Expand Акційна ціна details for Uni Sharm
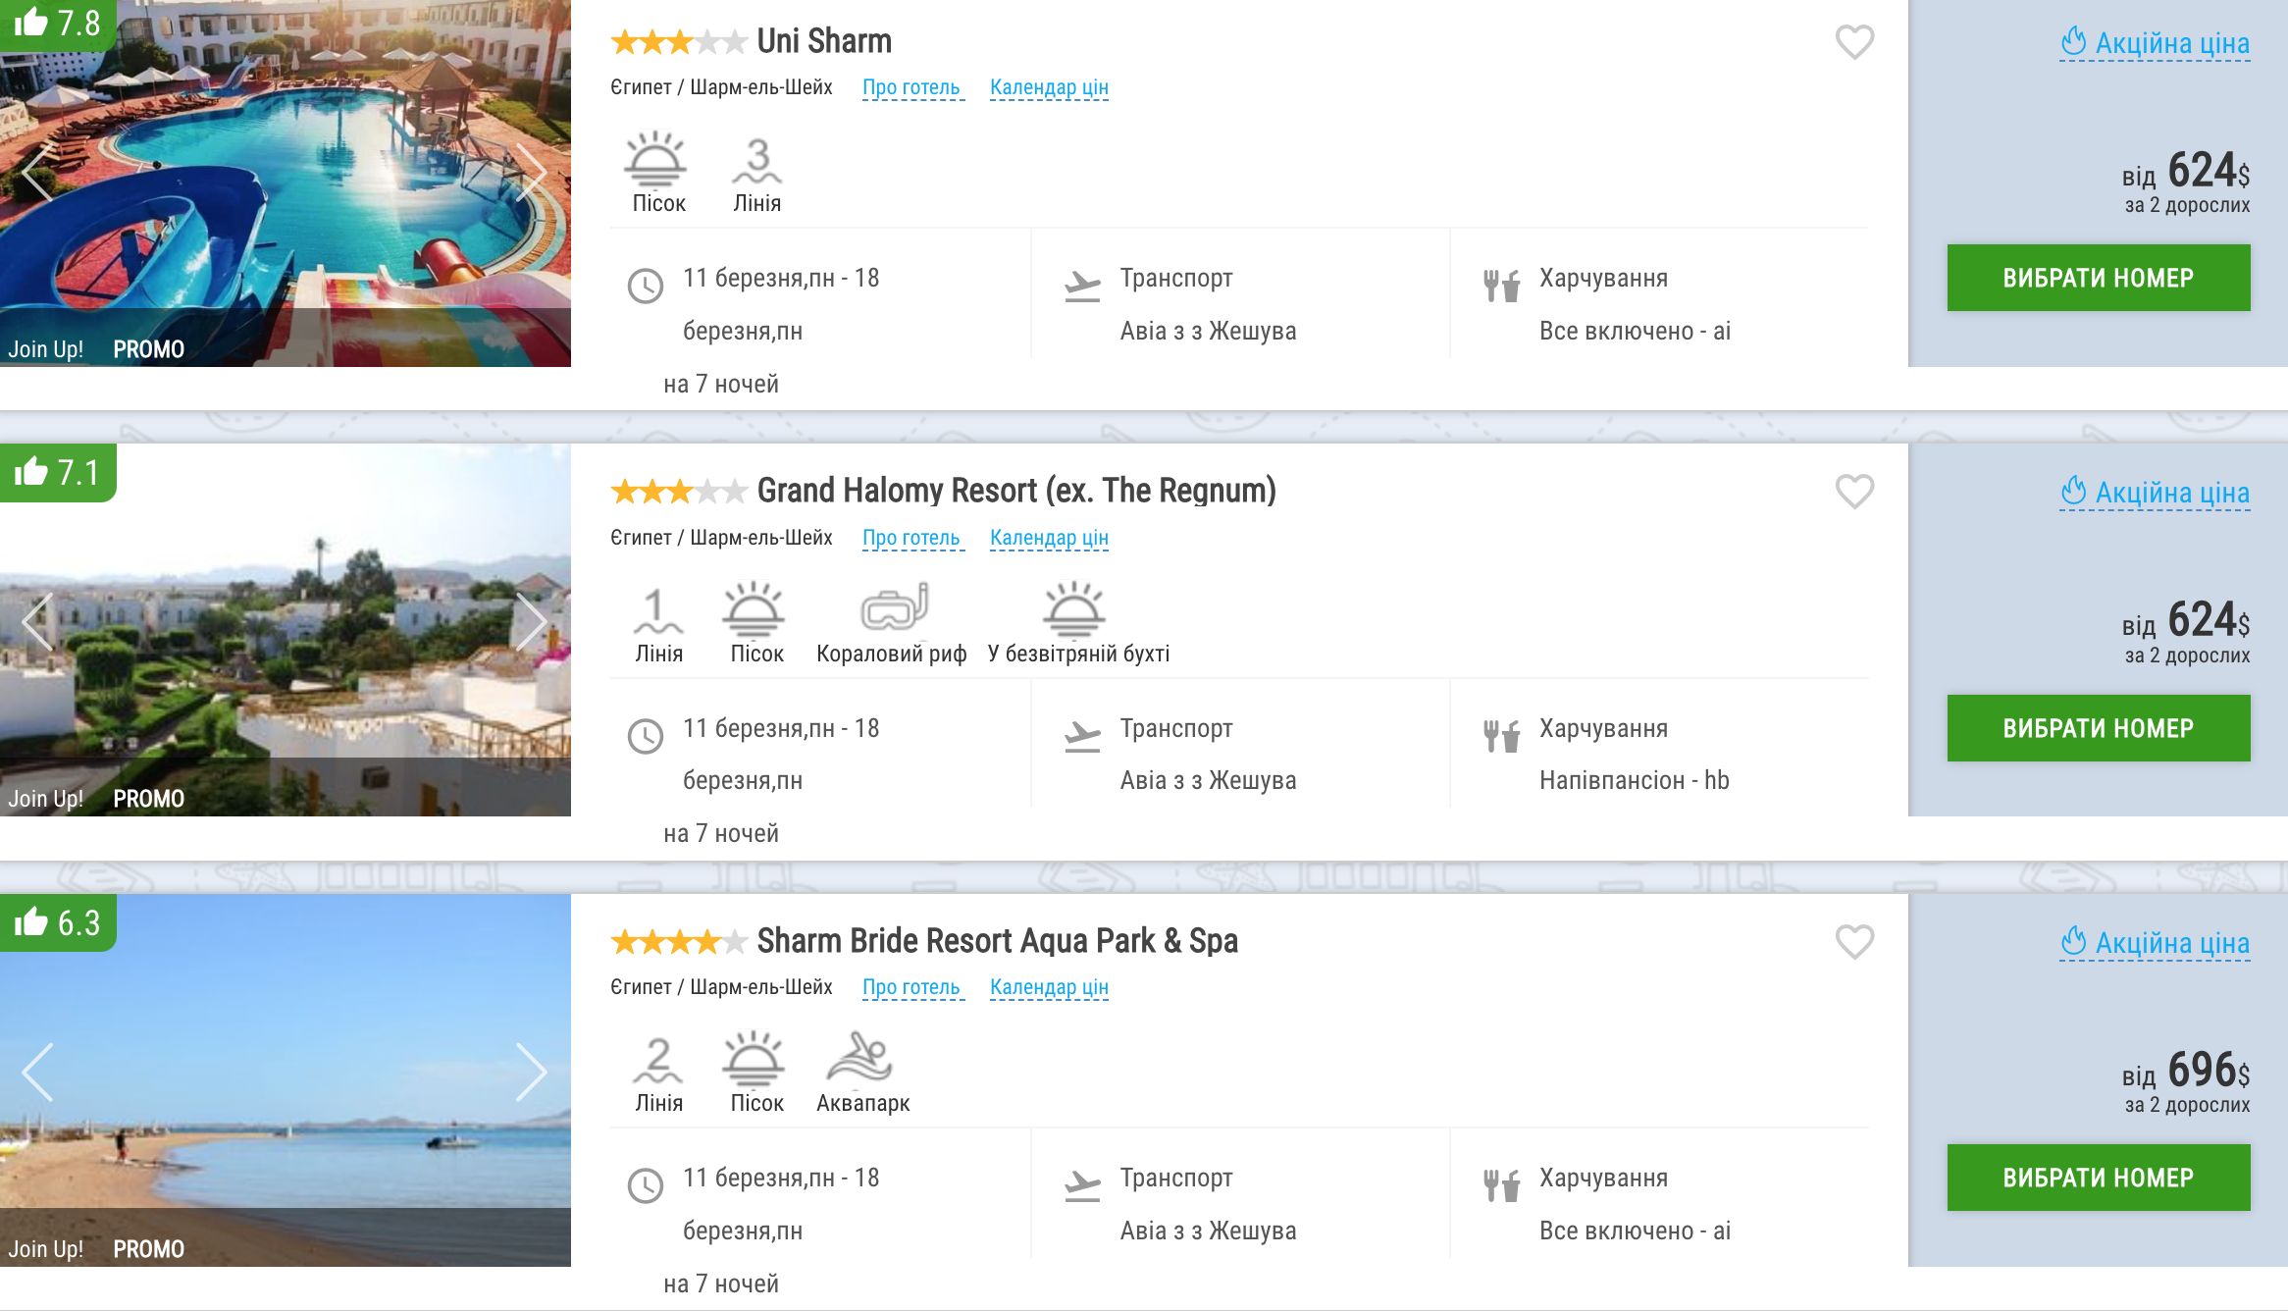The height and width of the screenshot is (1311, 2288). (2155, 43)
